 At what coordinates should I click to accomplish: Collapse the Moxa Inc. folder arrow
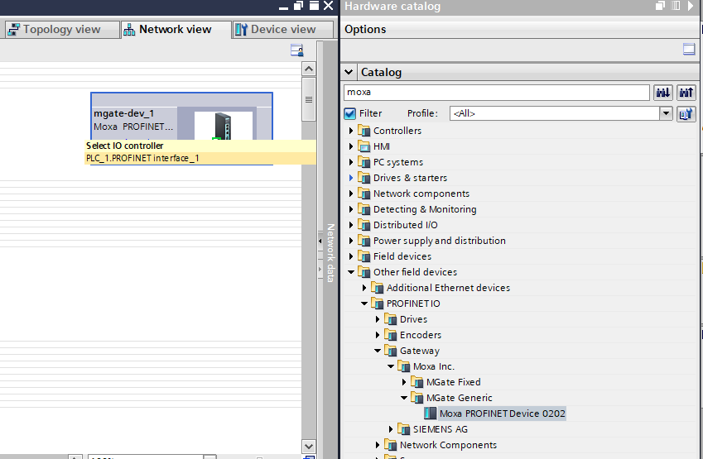(x=391, y=366)
